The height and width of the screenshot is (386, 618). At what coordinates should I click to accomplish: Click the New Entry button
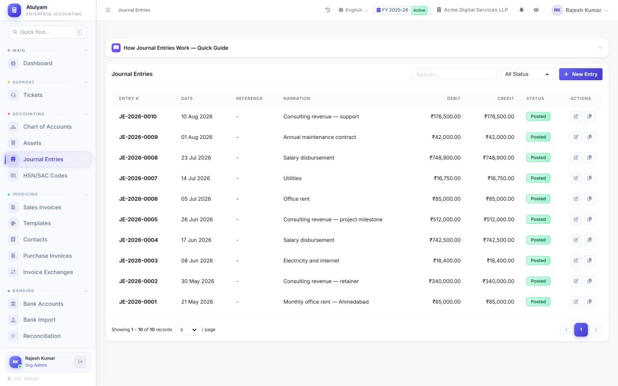coord(581,74)
